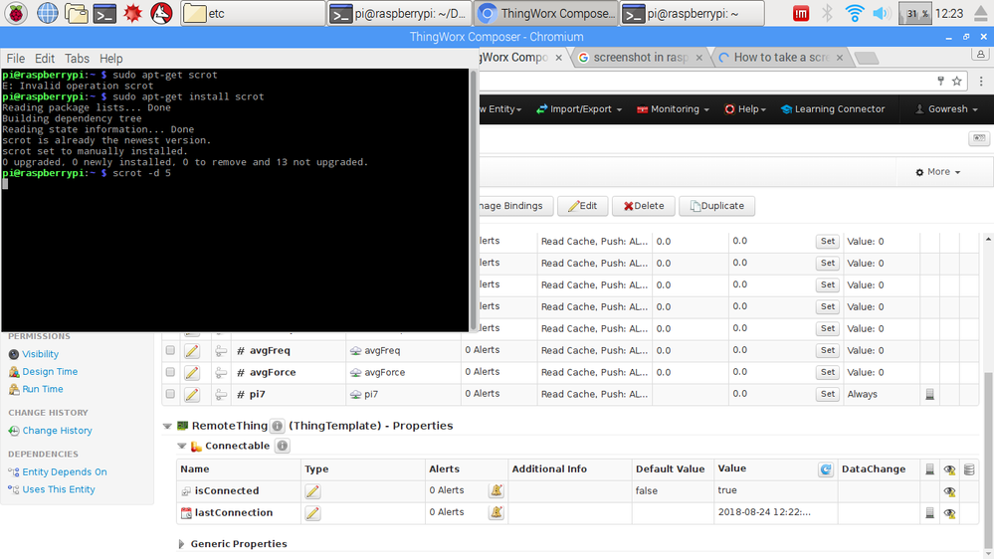This screenshot has width=994, height=559.
Task: Open the Monitoring dropdown menu
Action: [x=673, y=109]
